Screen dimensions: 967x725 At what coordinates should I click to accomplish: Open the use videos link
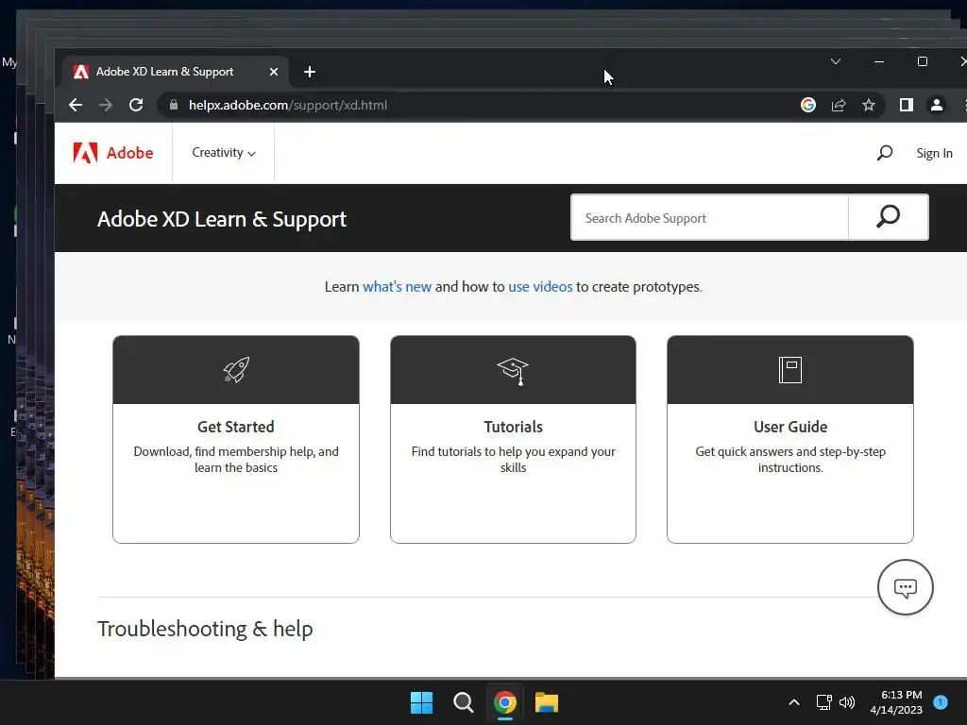[x=540, y=287]
